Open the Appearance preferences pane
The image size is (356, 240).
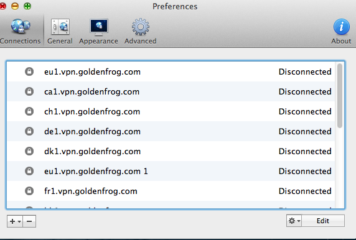click(98, 31)
